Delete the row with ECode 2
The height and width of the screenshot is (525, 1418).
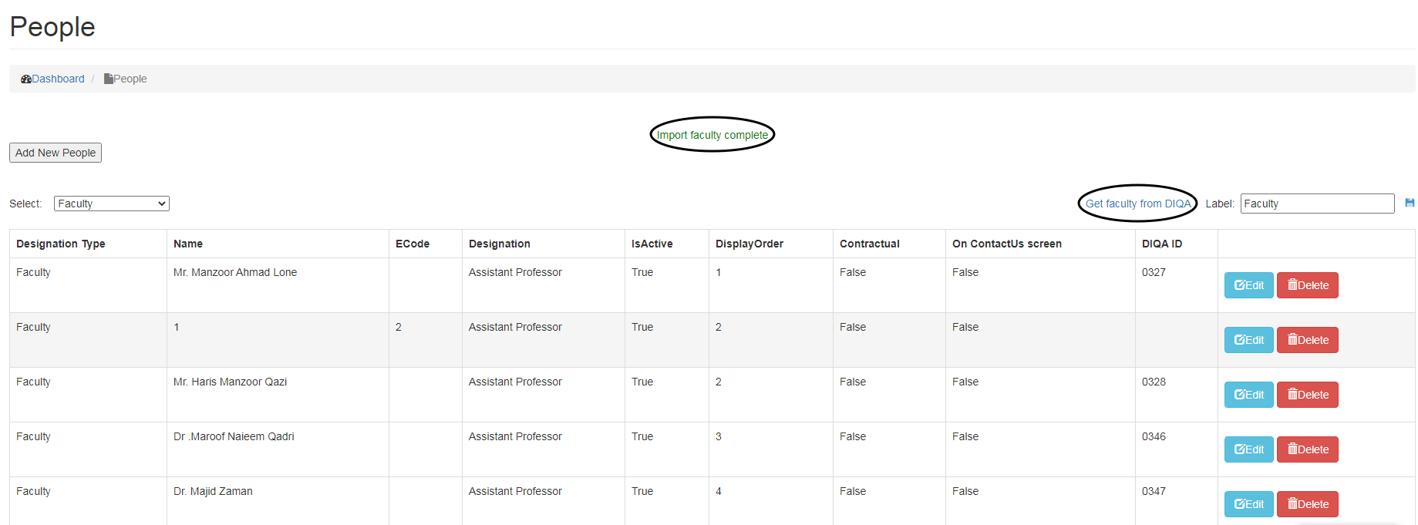[1307, 340]
